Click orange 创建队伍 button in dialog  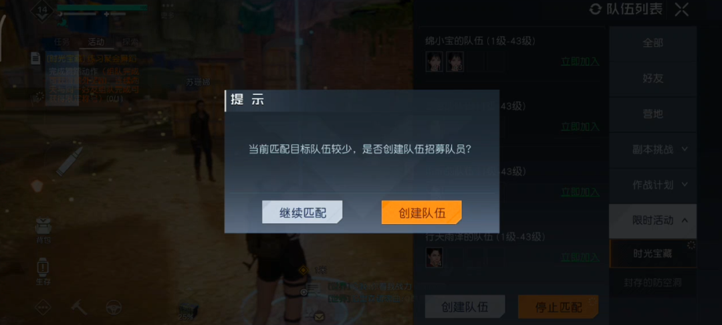421,212
